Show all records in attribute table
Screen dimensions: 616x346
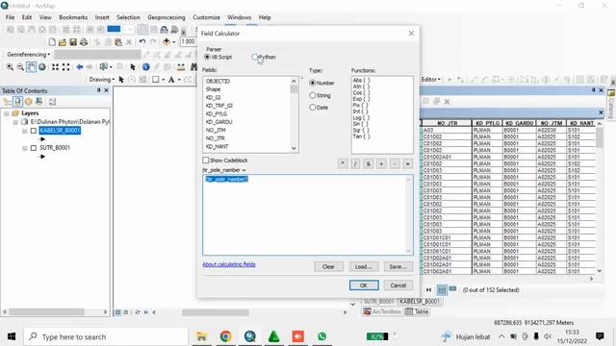(442, 290)
